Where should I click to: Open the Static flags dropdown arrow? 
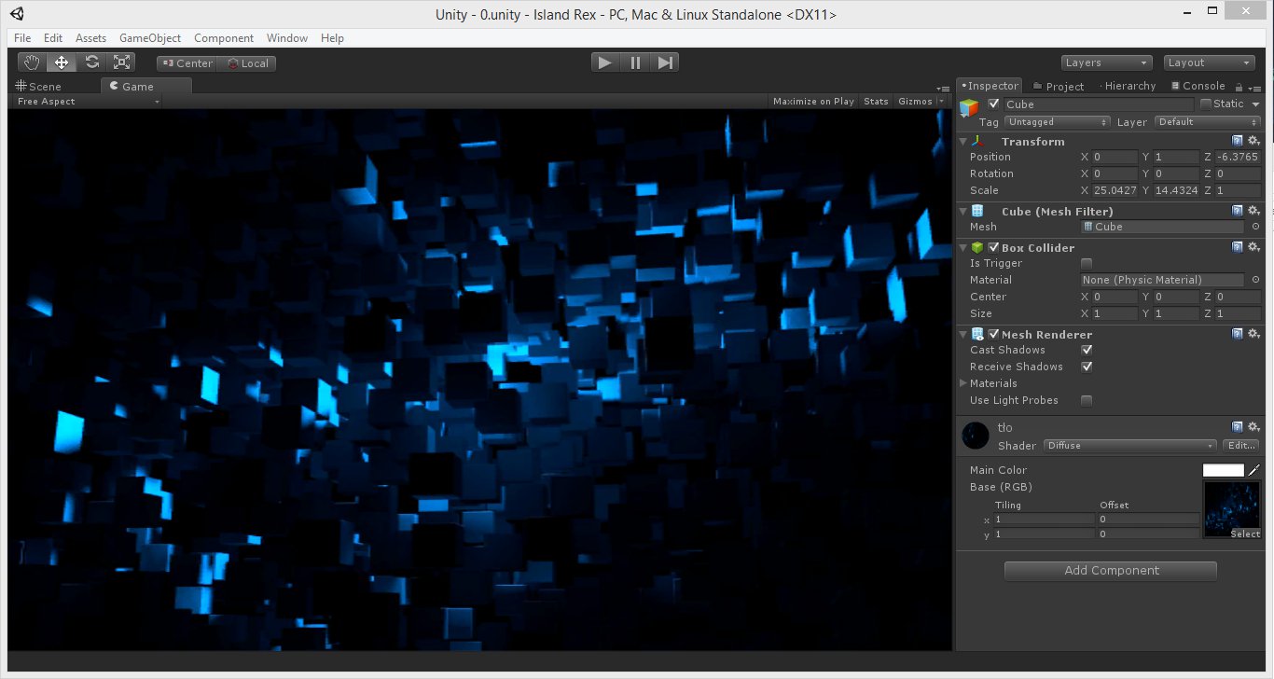point(1255,104)
